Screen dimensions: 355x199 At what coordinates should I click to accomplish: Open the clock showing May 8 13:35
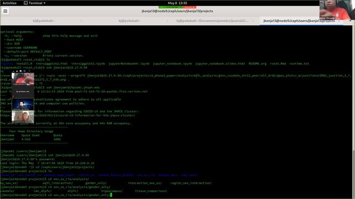[x=177, y=3]
